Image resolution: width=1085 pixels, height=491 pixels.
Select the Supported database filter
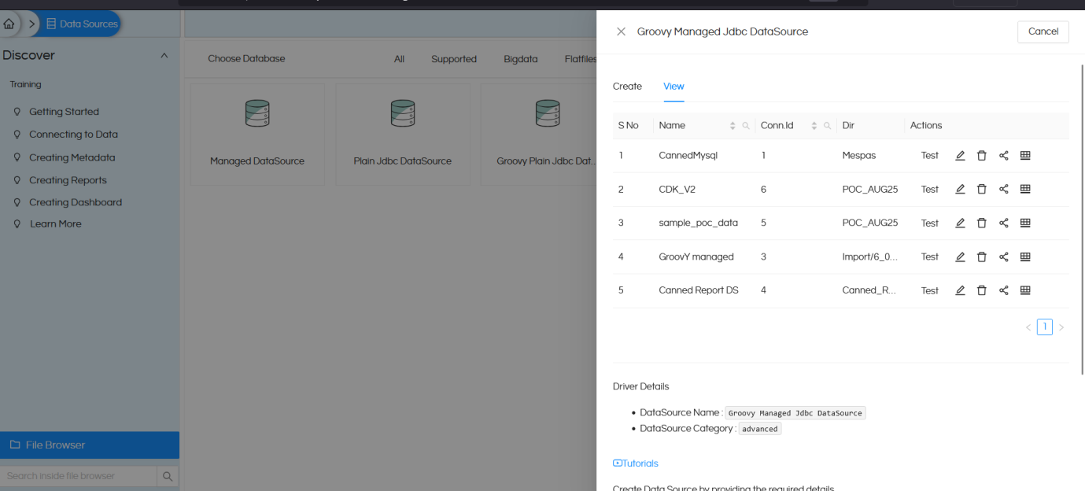tap(454, 59)
